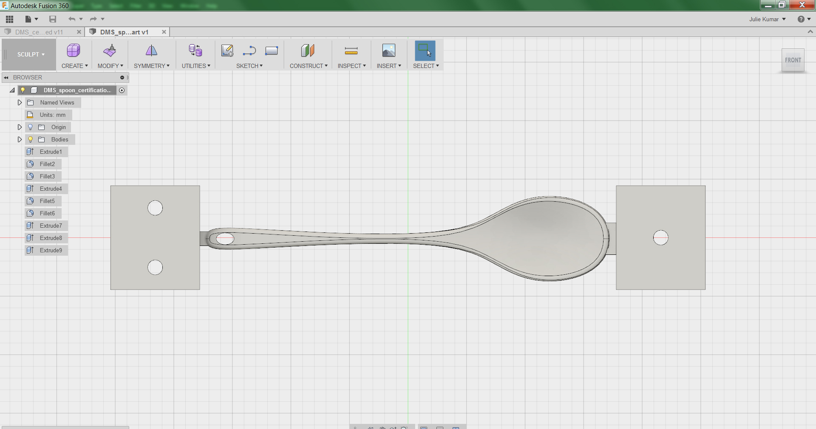Click the Insert image icon

pyautogui.click(x=388, y=51)
